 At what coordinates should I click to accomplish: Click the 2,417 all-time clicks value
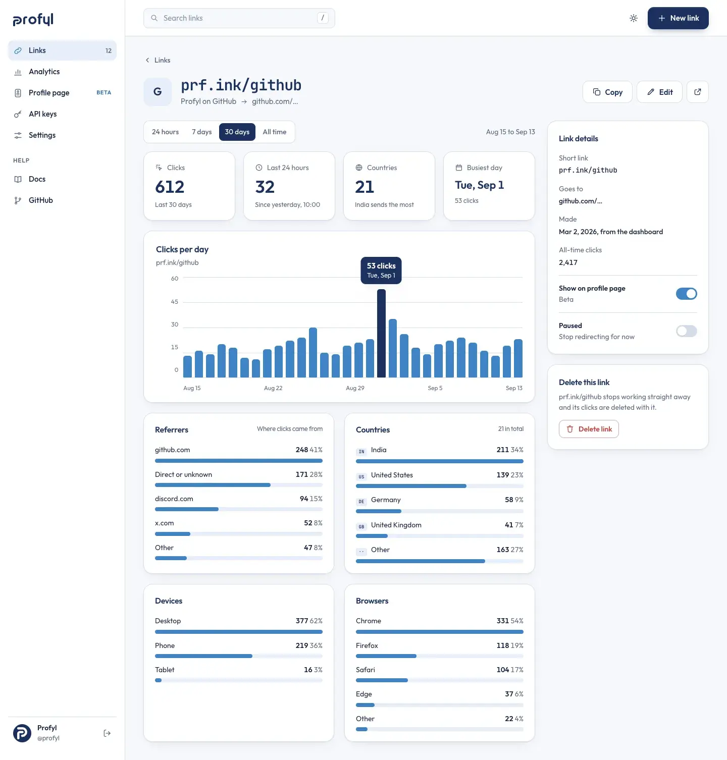pos(568,262)
